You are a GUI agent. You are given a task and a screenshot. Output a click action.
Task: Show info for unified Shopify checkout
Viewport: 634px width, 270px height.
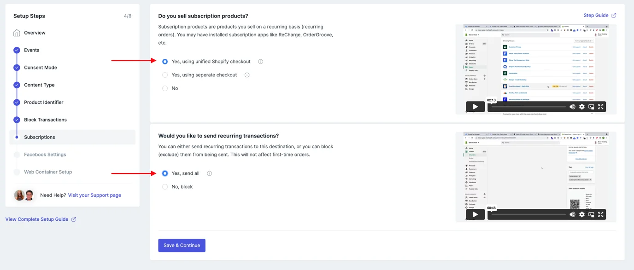261,62
